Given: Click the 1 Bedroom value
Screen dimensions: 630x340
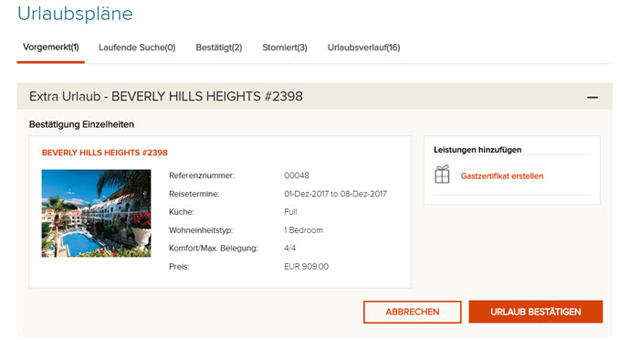Looking at the screenshot, I should coord(303,230).
